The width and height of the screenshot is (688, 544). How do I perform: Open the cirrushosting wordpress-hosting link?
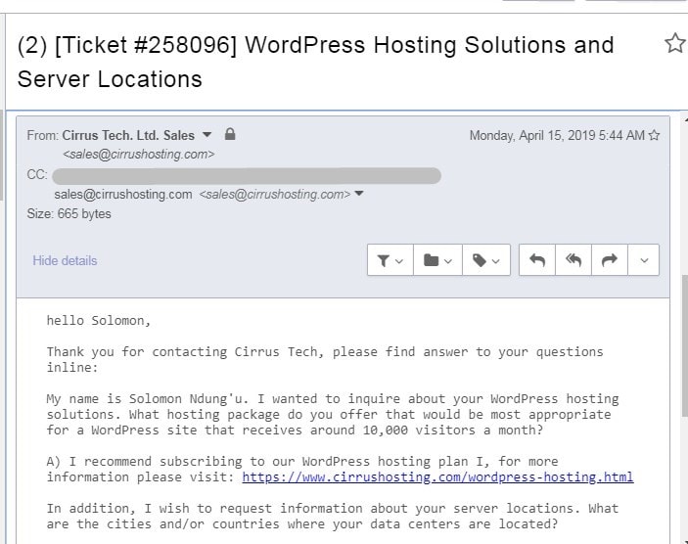[x=437, y=476]
